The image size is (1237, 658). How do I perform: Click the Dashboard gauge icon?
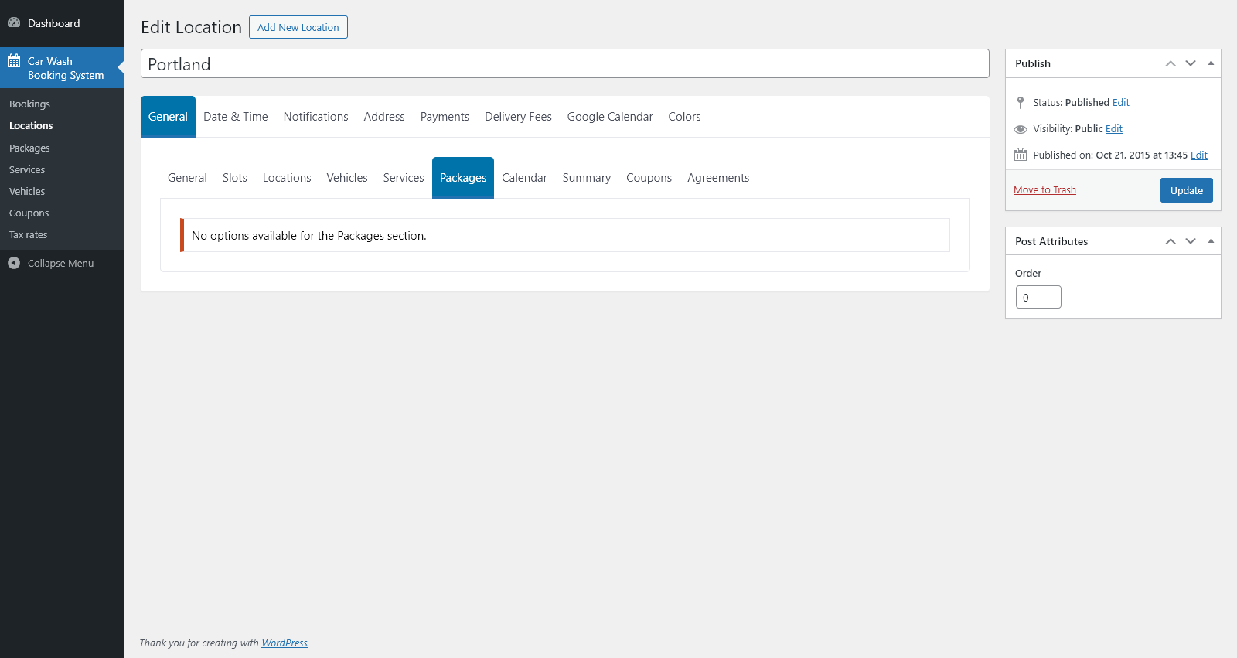pyautogui.click(x=14, y=23)
